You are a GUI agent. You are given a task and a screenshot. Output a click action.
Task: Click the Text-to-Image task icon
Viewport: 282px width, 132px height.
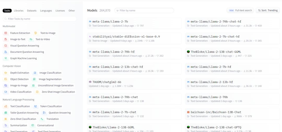[36, 33]
